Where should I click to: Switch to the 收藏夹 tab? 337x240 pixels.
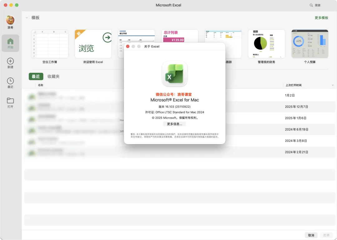pos(53,77)
